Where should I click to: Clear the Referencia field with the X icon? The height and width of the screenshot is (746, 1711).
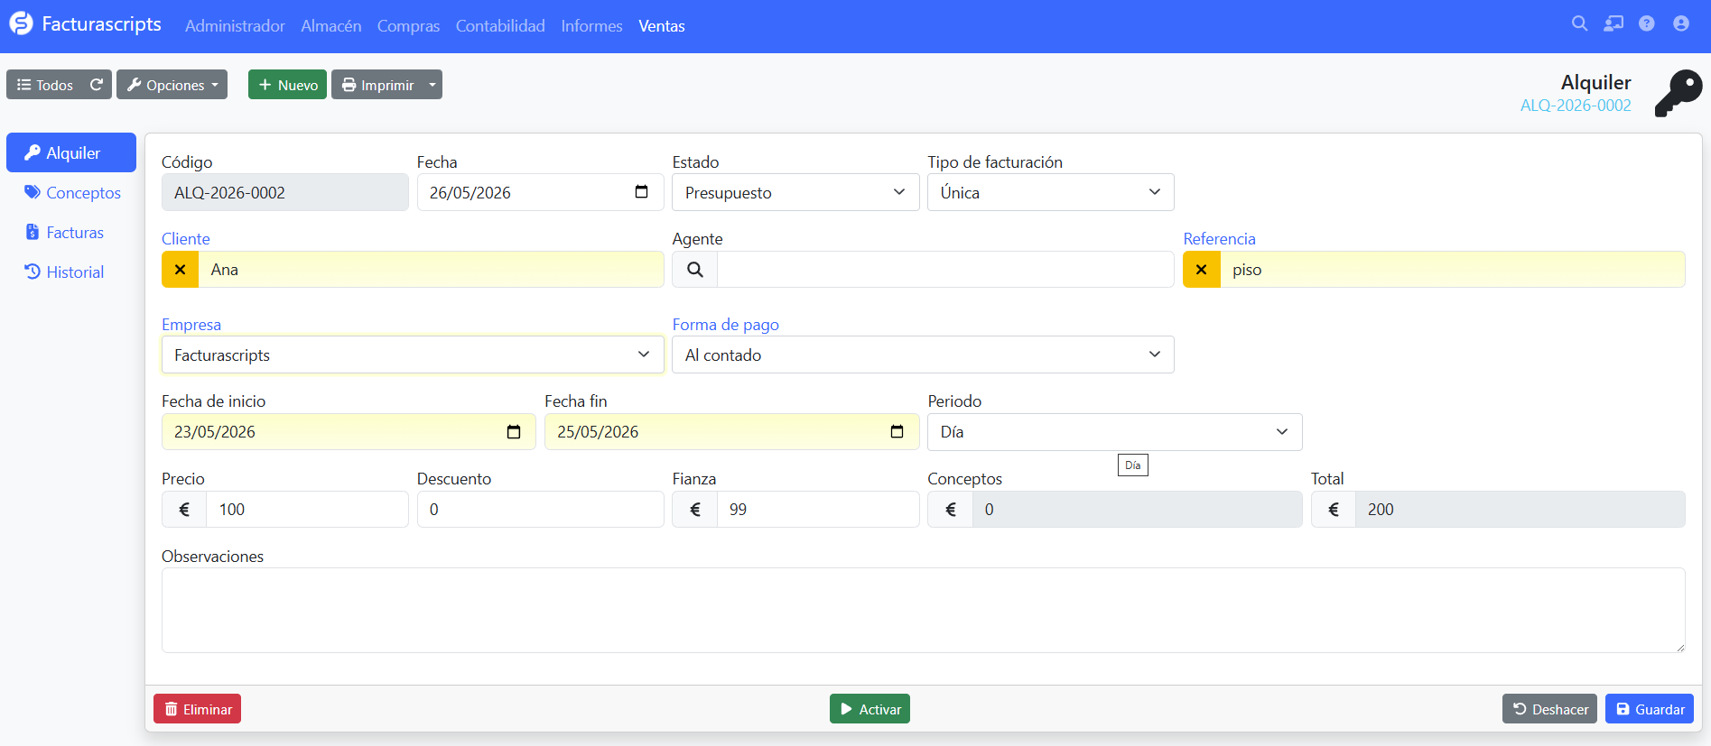pos(1201,270)
